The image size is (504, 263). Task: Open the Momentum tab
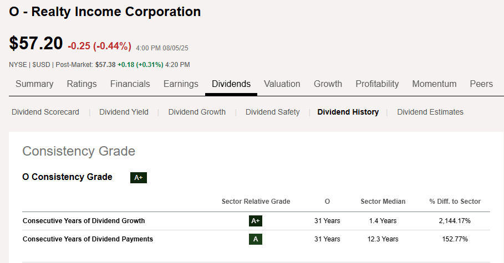(x=434, y=84)
